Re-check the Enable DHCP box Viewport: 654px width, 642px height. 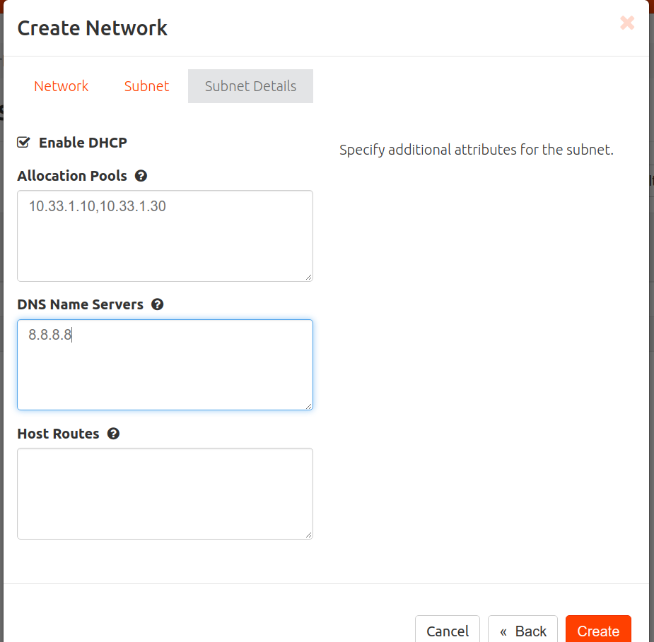[23, 141]
